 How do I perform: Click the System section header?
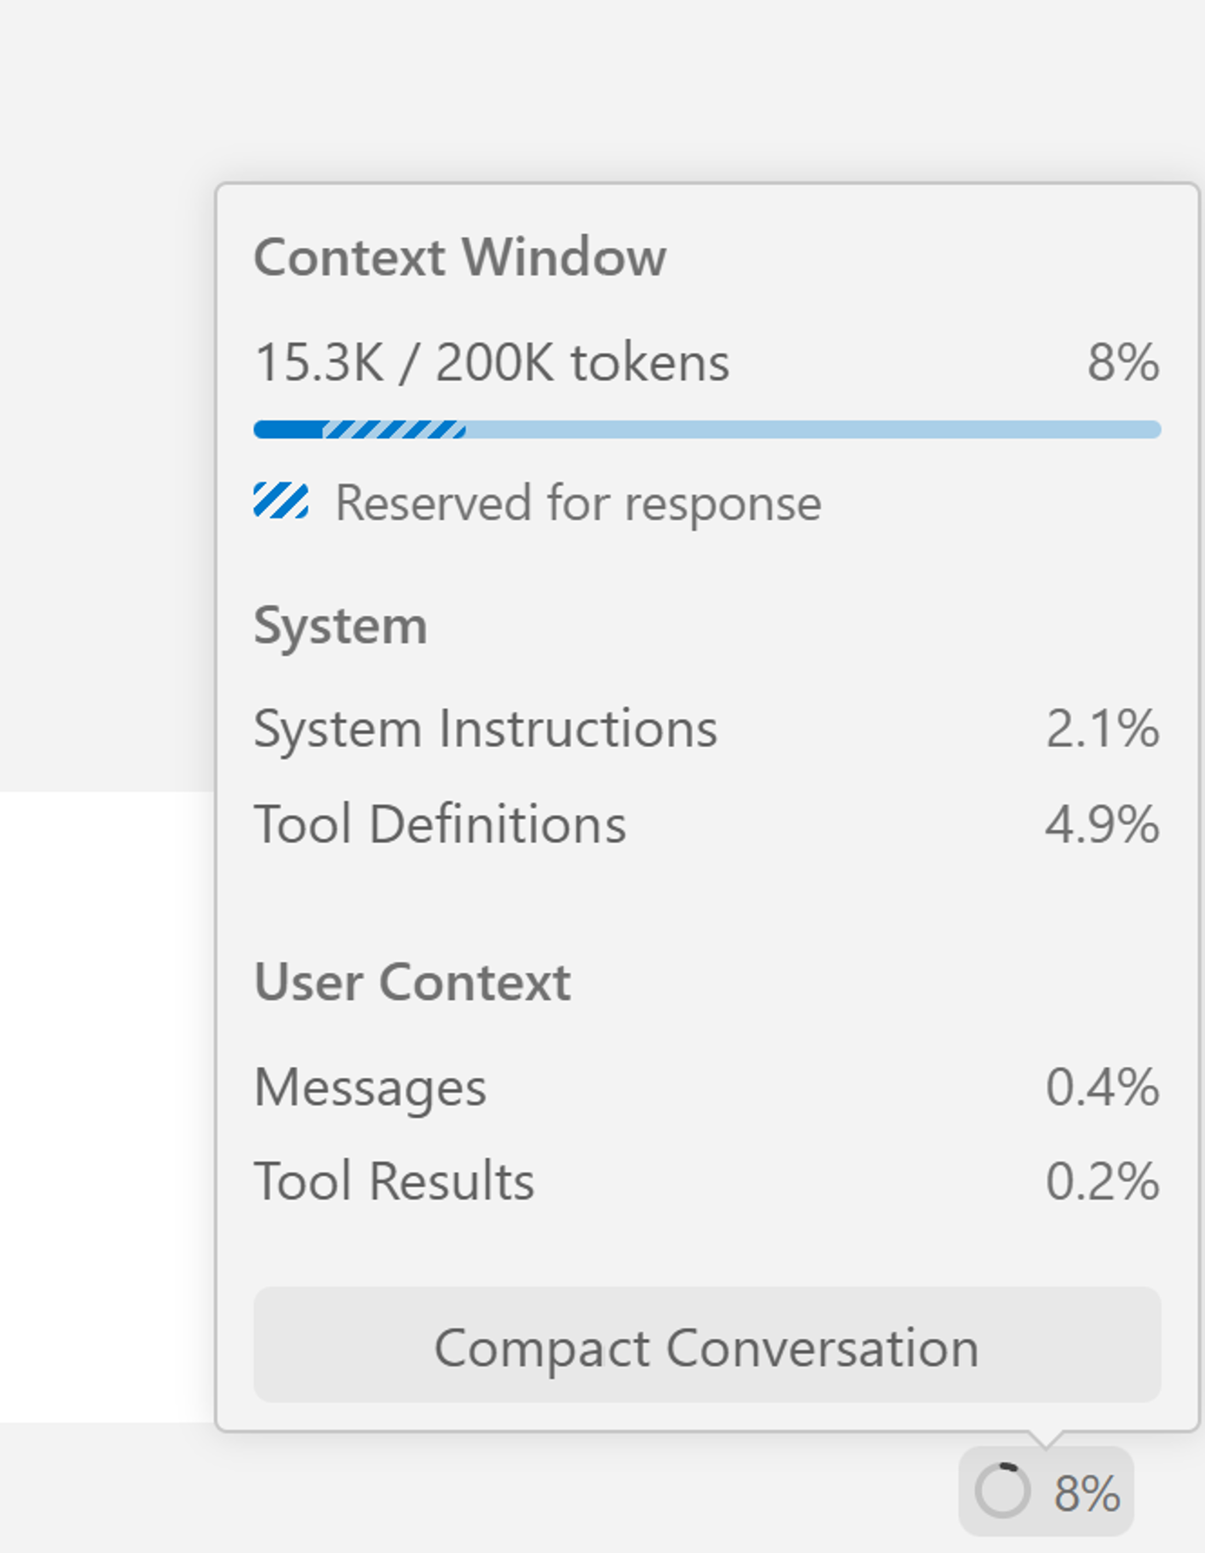pos(342,624)
